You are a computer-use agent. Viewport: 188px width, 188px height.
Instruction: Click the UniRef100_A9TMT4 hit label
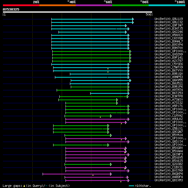[169, 90]
